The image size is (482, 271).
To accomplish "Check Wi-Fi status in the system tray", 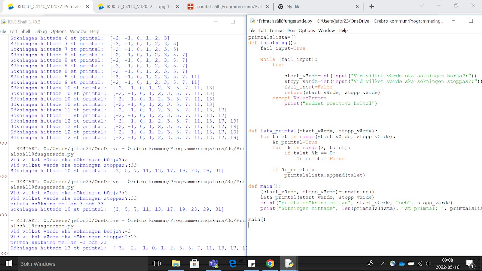I will tap(420, 263).
